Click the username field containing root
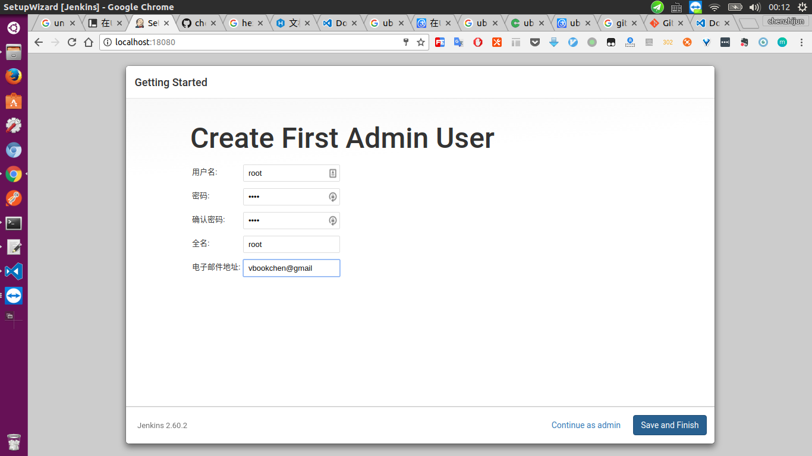This screenshot has height=456, width=812. pos(285,173)
